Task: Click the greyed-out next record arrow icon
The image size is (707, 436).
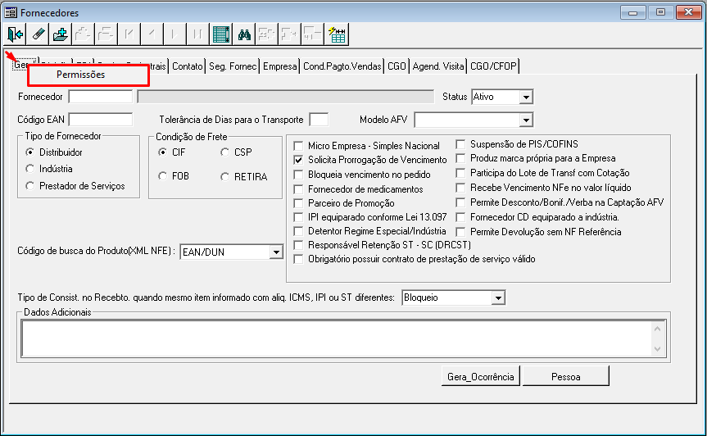Action: point(175,34)
